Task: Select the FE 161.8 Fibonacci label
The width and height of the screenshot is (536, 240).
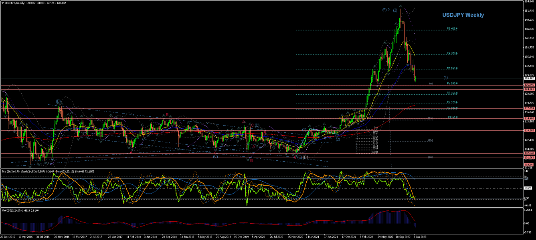Action: (x=452, y=93)
